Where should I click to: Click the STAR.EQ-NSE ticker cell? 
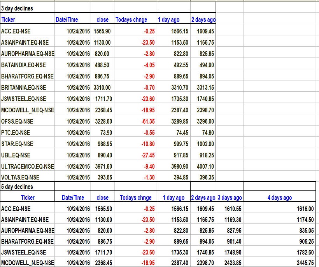coord(17,144)
